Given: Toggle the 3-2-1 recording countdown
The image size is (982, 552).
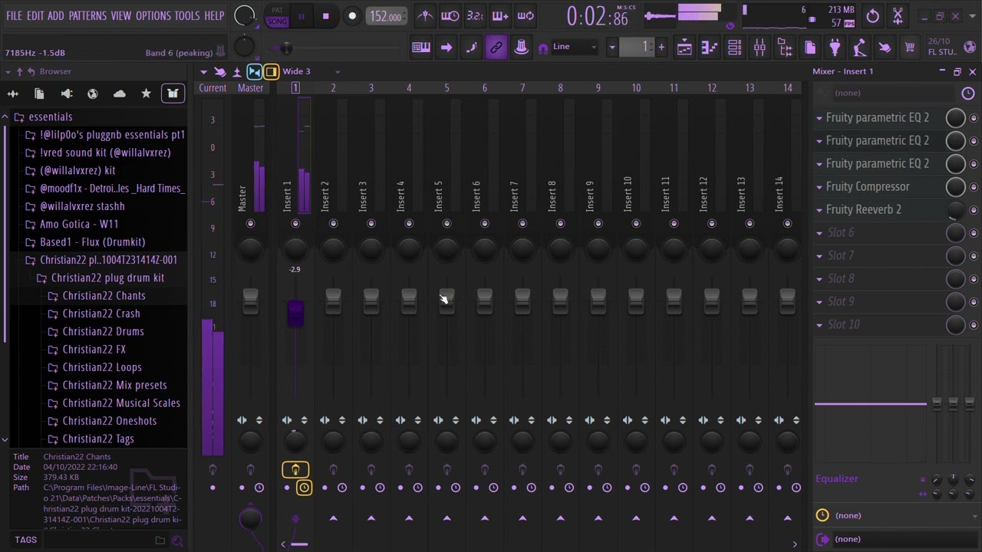Looking at the screenshot, I should (475, 15).
